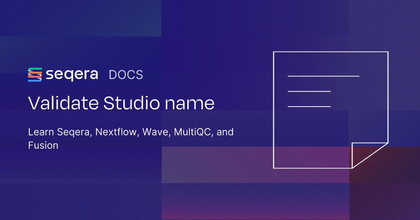This screenshot has width=420, height=220.
Task: Select the green stripe of the Seqera logo
Action: tap(35, 68)
